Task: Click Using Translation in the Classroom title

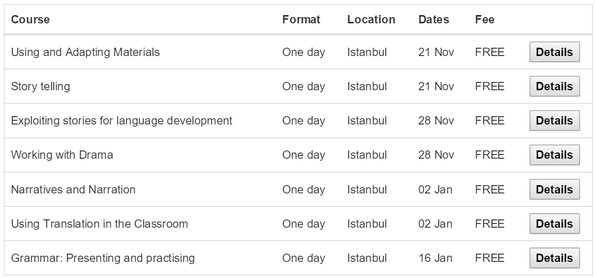Action: [99, 224]
